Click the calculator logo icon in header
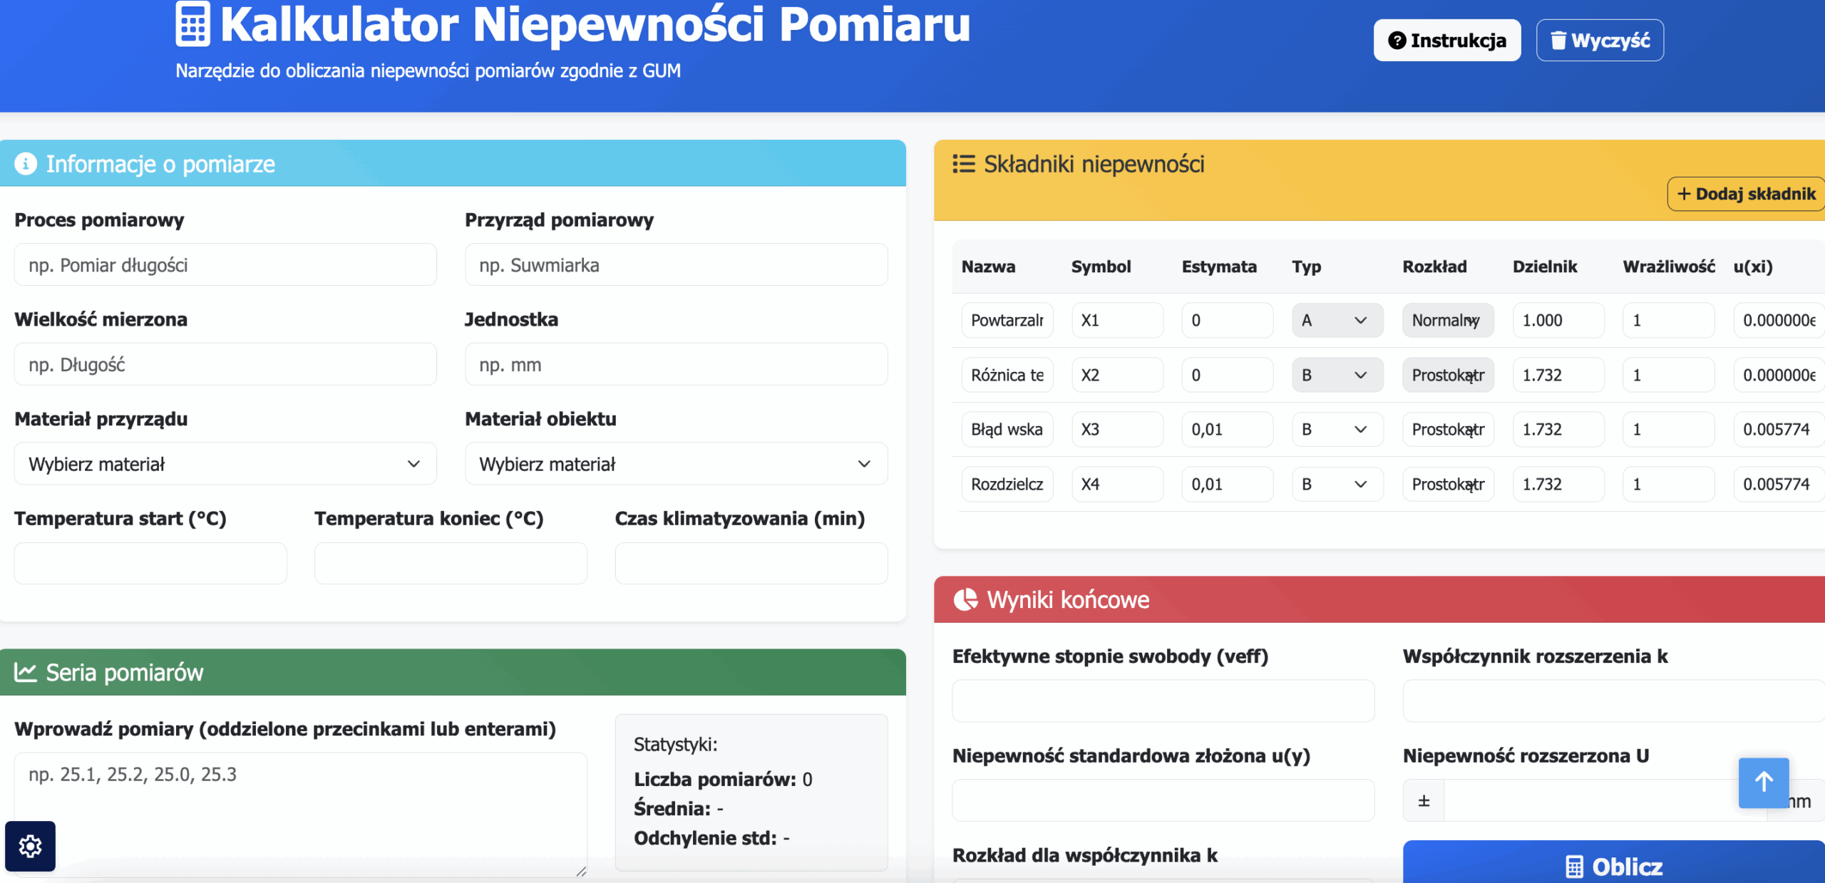 coord(192,24)
